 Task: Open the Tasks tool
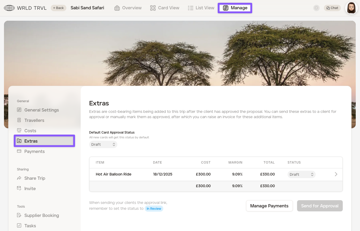[x=30, y=226]
